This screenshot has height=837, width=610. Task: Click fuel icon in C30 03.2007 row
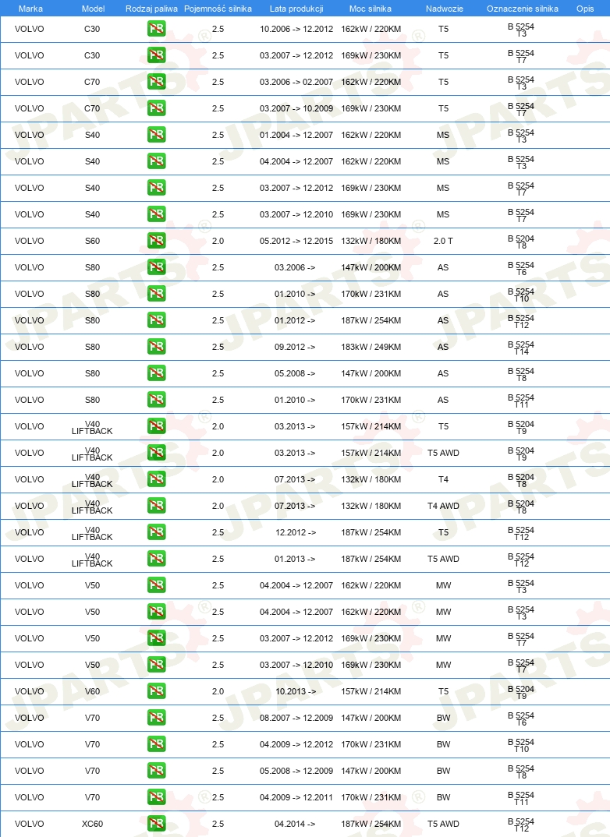157,55
